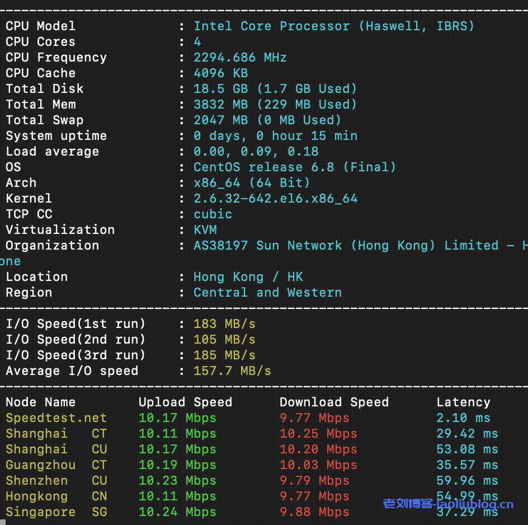Click the KVM virtualization value
The image size is (528, 525).
click(x=205, y=230)
